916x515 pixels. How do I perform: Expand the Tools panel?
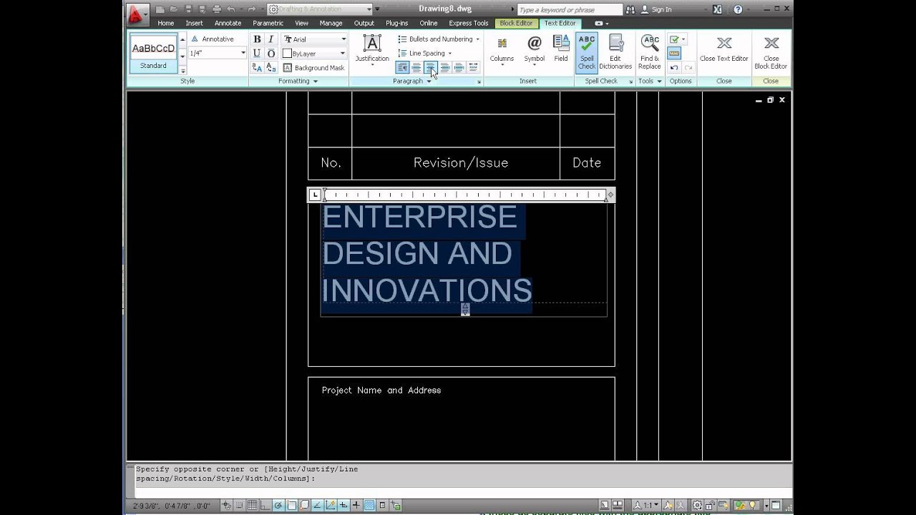pos(650,81)
